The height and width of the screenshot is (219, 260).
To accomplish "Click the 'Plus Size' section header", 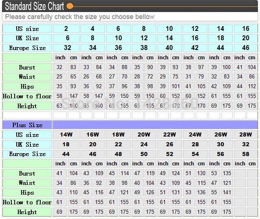I will coord(27,125).
